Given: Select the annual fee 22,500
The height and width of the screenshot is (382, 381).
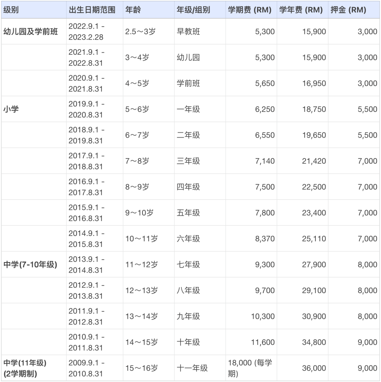Looking at the screenshot, I should pyautogui.click(x=302, y=187).
